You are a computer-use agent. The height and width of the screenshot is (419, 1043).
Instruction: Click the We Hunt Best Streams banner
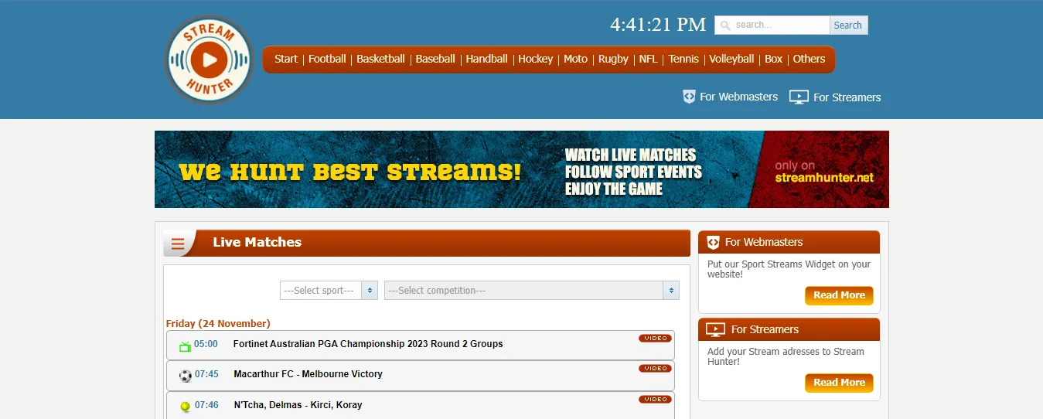521,169
